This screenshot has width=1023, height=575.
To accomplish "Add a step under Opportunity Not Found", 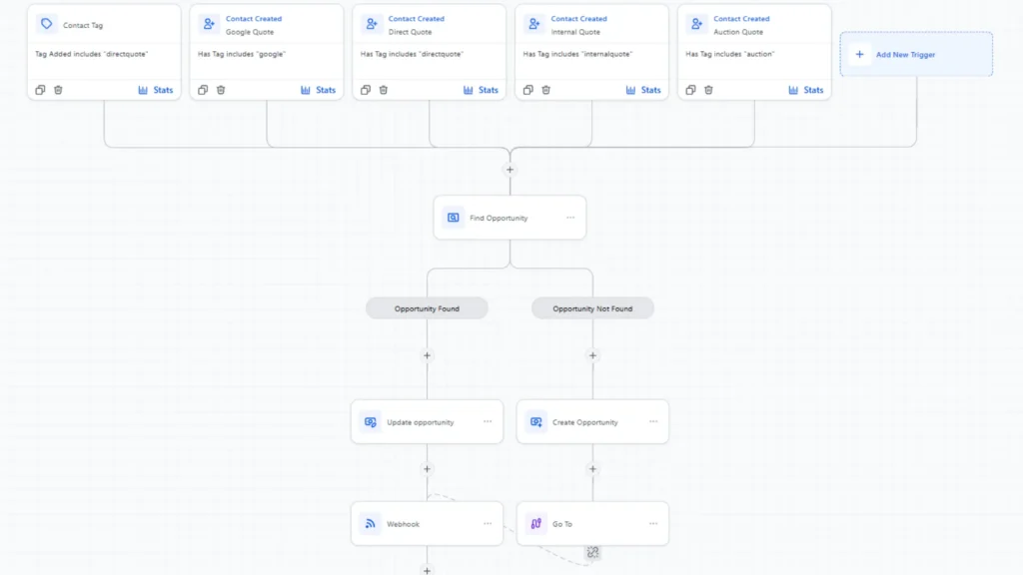I will click(x=592, y=355).
